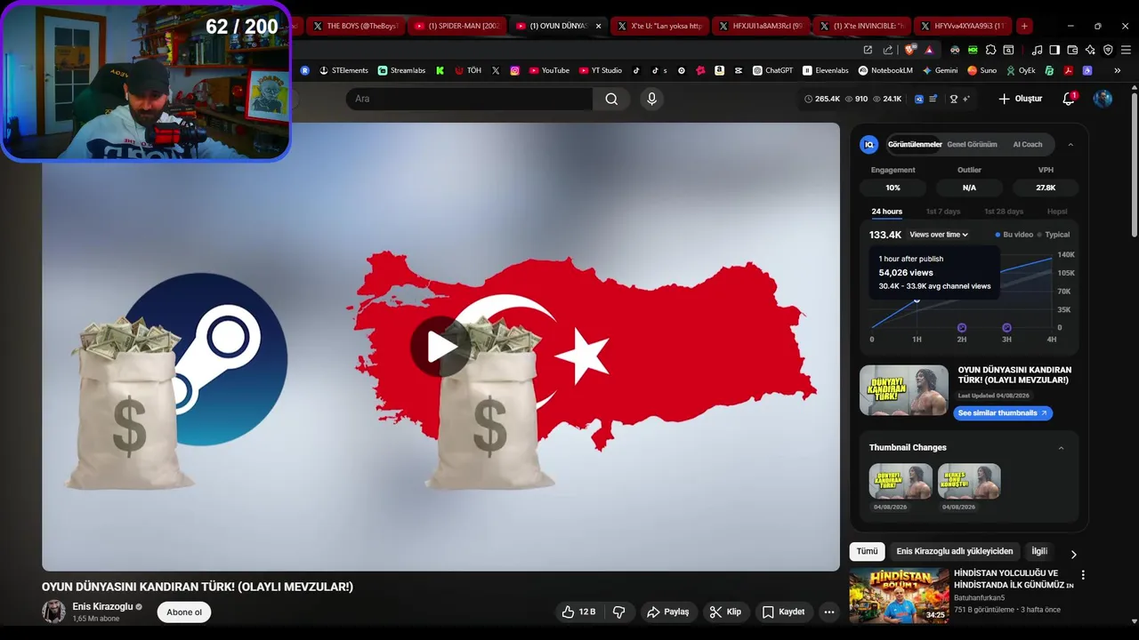Focus the Ara search field
This screenshot has height=640, width=1139.
pyautogui.click(x=469, y=99)
